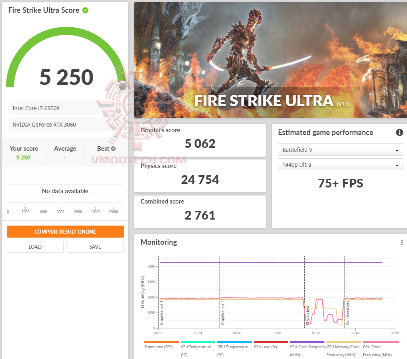
Task: Expand the 1440p Ultra resolution dropdown
Action: click(340, 164)
